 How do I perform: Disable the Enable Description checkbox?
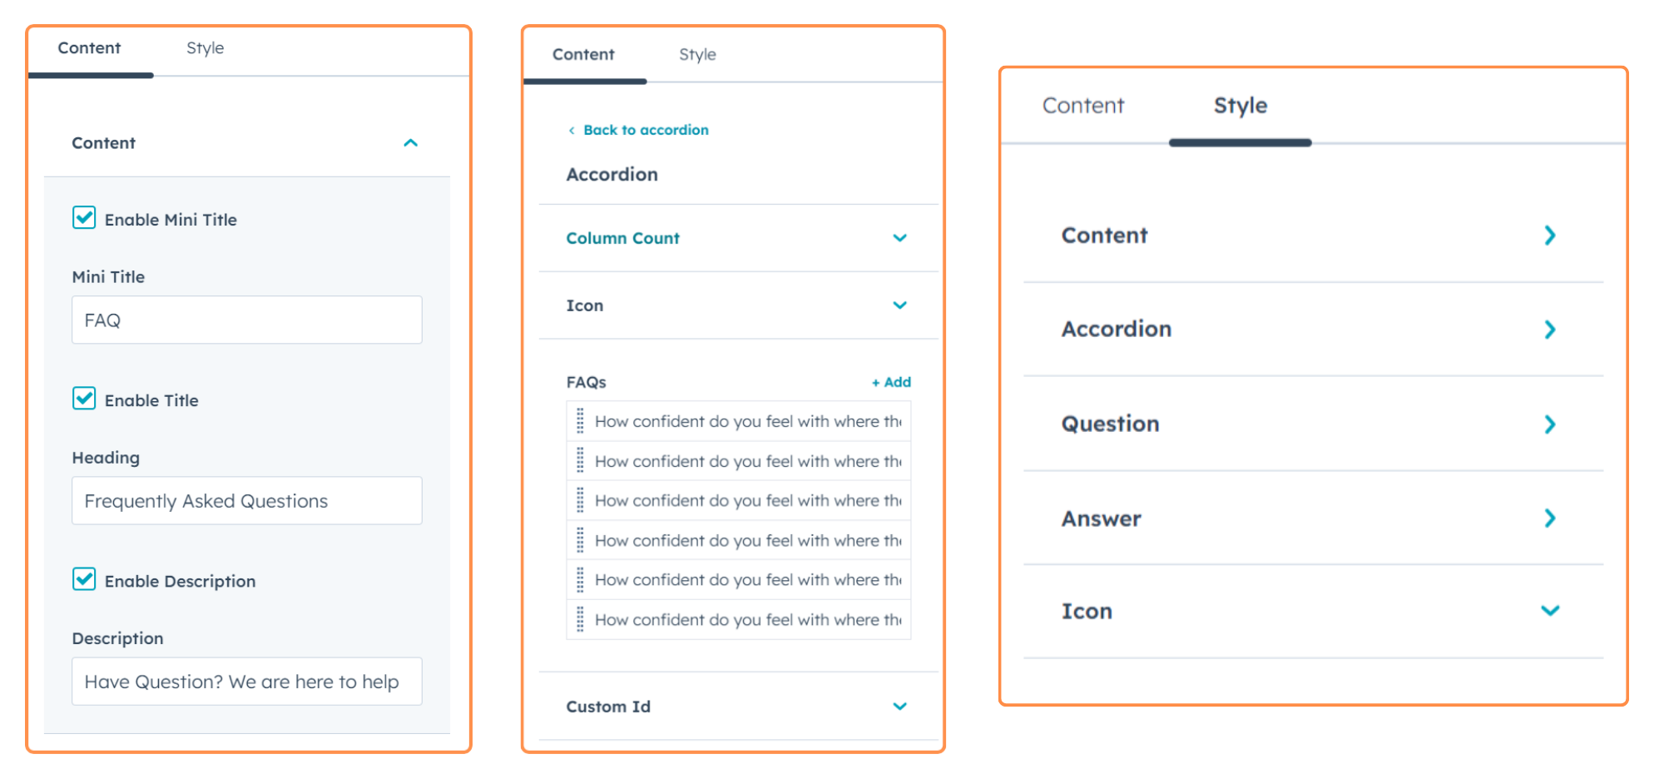(x=84, y=579)
